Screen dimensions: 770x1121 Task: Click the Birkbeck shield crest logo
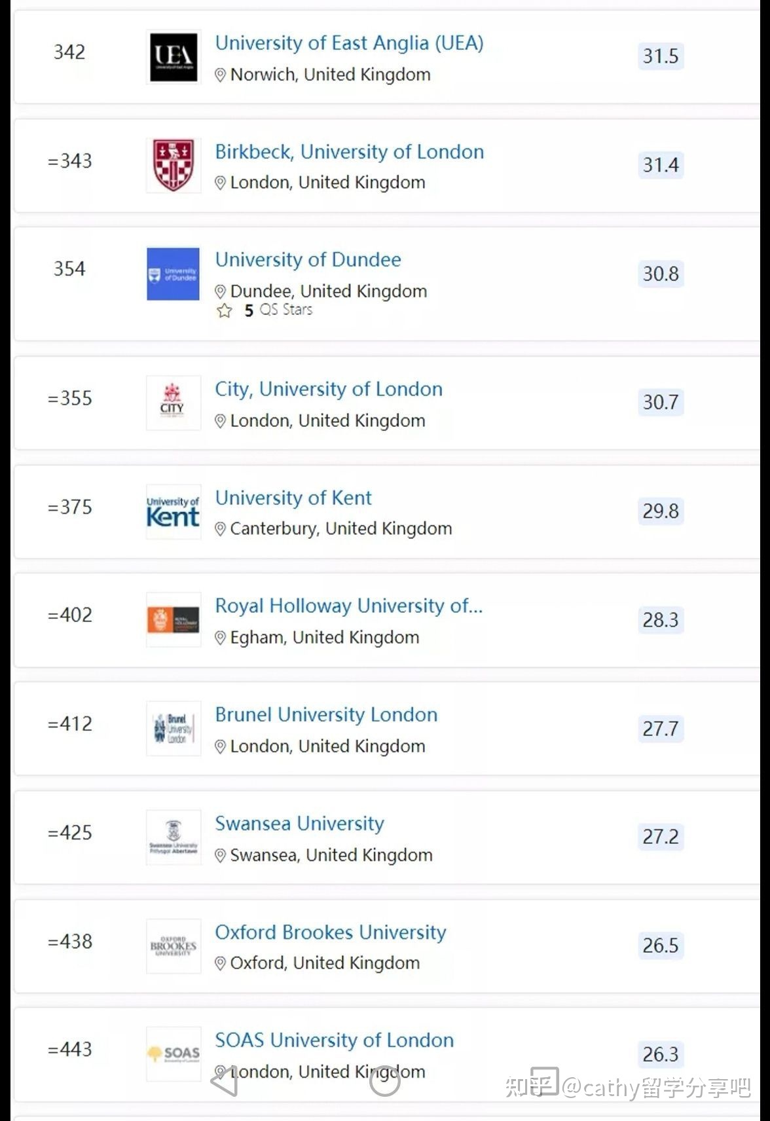pos(174,166)
